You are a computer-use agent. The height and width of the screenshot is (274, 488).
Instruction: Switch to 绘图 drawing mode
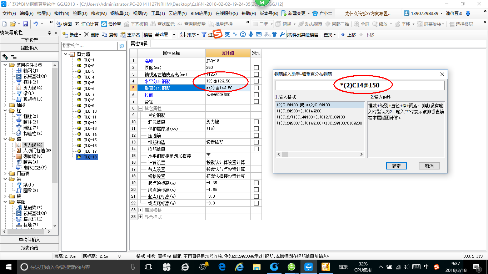(64, 24)
